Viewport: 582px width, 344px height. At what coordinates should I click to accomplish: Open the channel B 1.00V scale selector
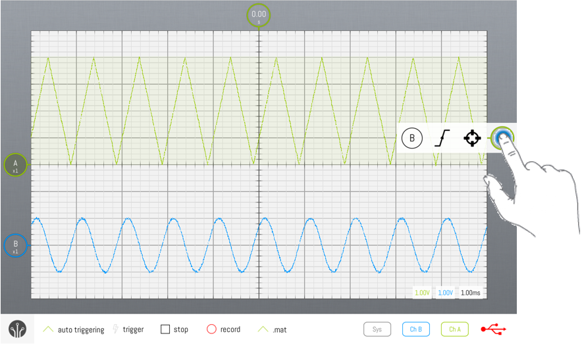pos(445,293)
